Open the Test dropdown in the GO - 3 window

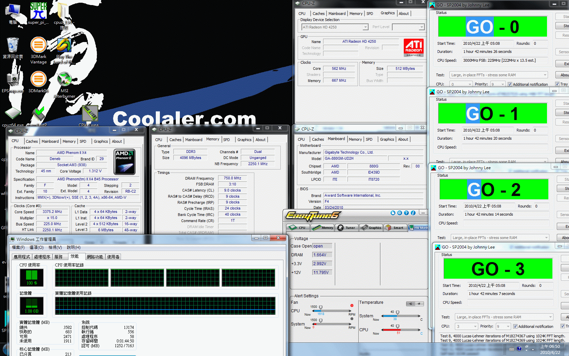tap(504, 317)
